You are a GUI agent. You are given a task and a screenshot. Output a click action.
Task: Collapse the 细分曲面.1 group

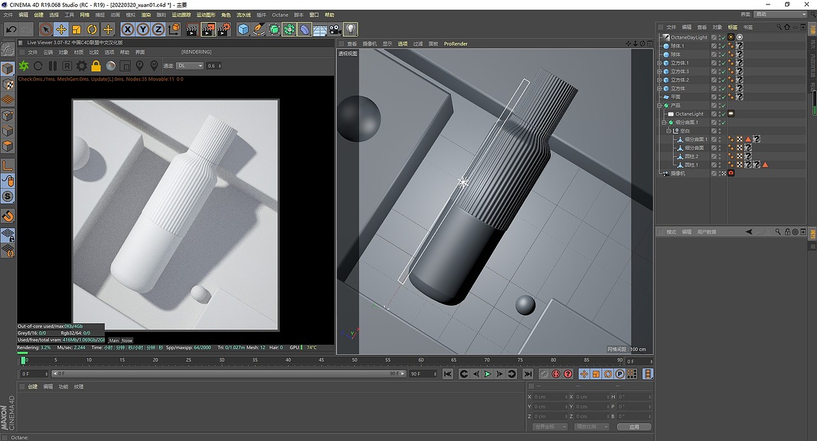(x=663, y=122)
